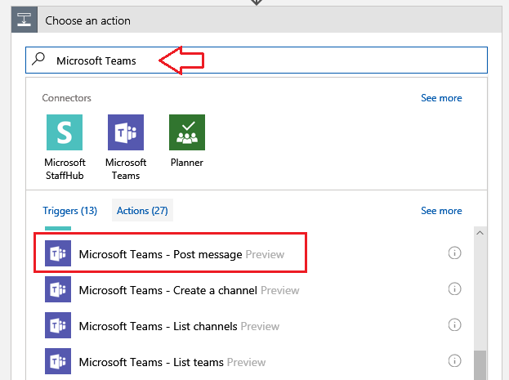509x380 pixels.
Task: Click the scroll up arrow of actions list
Action: point(480,233)
